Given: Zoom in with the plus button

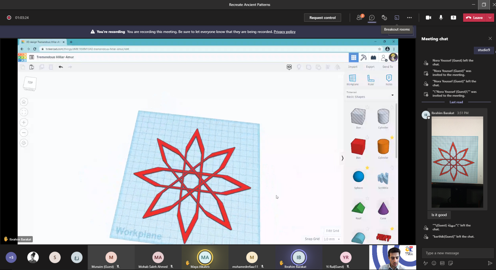Looking at the screenshot, I should click(24, 122).
